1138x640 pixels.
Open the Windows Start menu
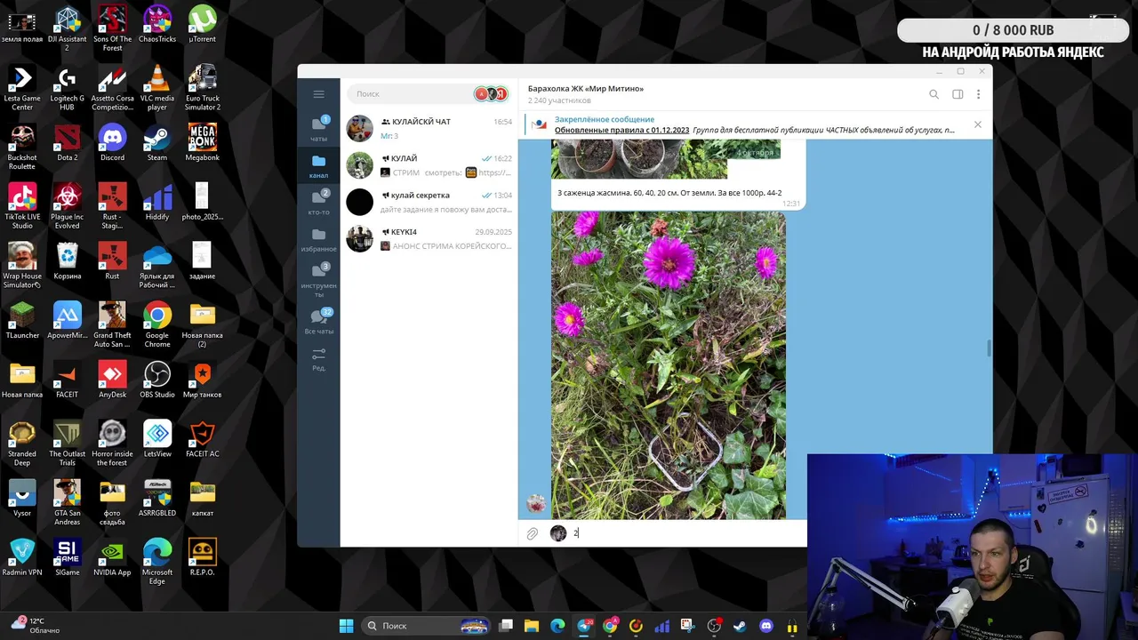point(346,626)
